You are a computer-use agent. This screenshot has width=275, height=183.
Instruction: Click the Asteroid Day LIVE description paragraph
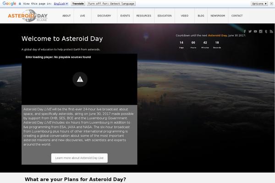coord(78,127)
